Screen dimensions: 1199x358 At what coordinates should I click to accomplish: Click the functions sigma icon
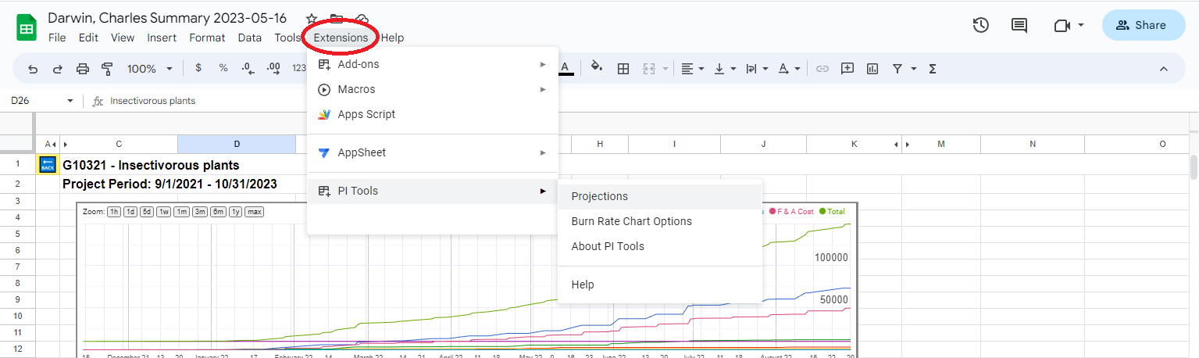coord(932,69)
